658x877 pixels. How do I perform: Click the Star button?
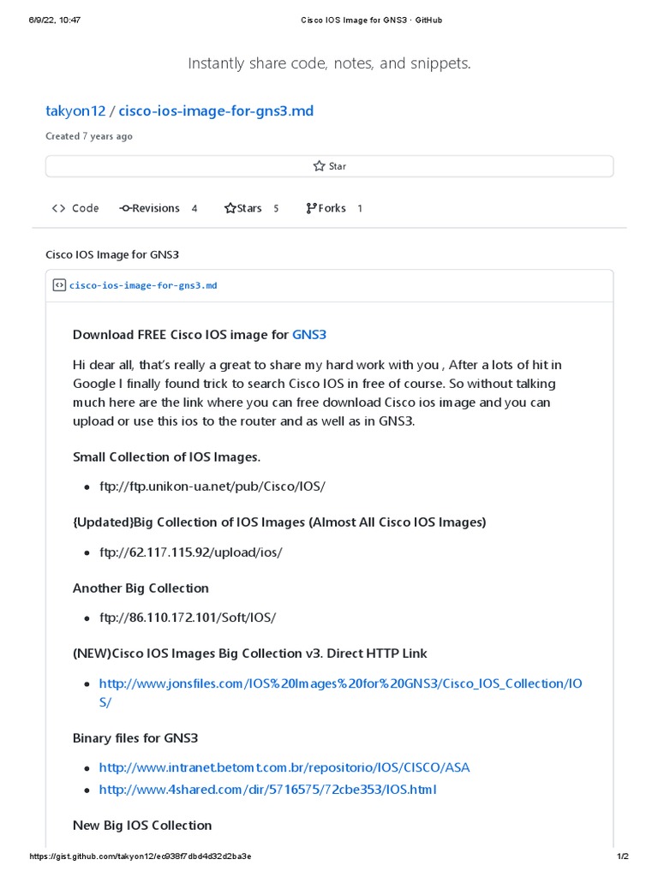tap(329, 166)
